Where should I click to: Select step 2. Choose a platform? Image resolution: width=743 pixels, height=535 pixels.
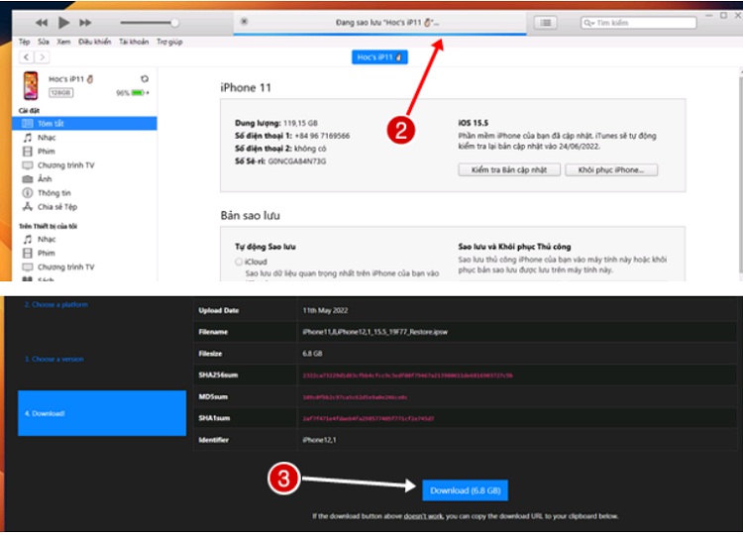pyautogui.click(x=55, y=304)
